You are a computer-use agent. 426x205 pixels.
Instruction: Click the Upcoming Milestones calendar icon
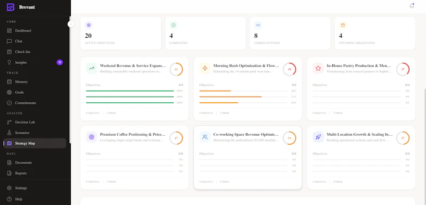[343, 25]
